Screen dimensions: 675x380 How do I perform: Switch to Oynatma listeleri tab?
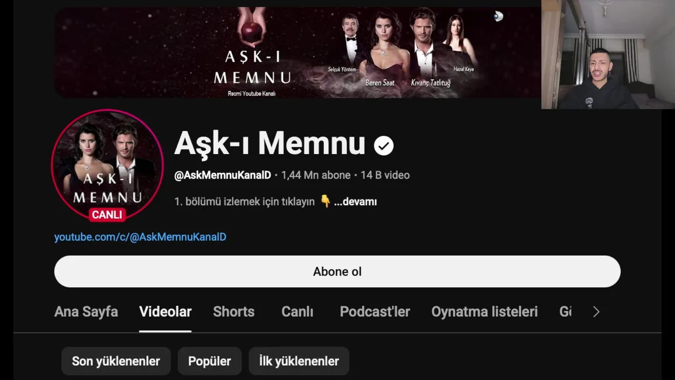[485, 312]
